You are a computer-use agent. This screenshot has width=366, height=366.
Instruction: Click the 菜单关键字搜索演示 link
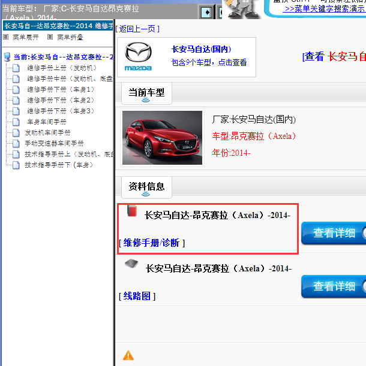coord(325,8)
